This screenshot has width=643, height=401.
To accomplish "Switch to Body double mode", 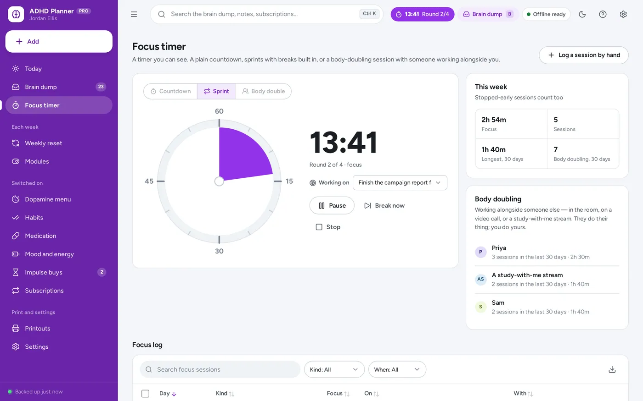I will (x=264, y=91).
